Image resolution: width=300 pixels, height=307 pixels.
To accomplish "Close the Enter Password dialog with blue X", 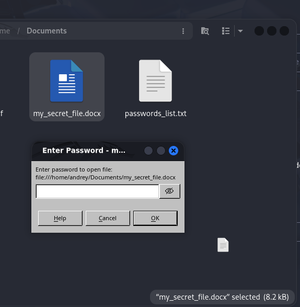I will pyautogui.click(x=174, y=151).
